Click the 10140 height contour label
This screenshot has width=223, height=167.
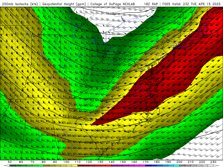[129, 55]
